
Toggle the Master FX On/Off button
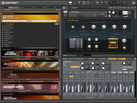click(x=124, y=48)
